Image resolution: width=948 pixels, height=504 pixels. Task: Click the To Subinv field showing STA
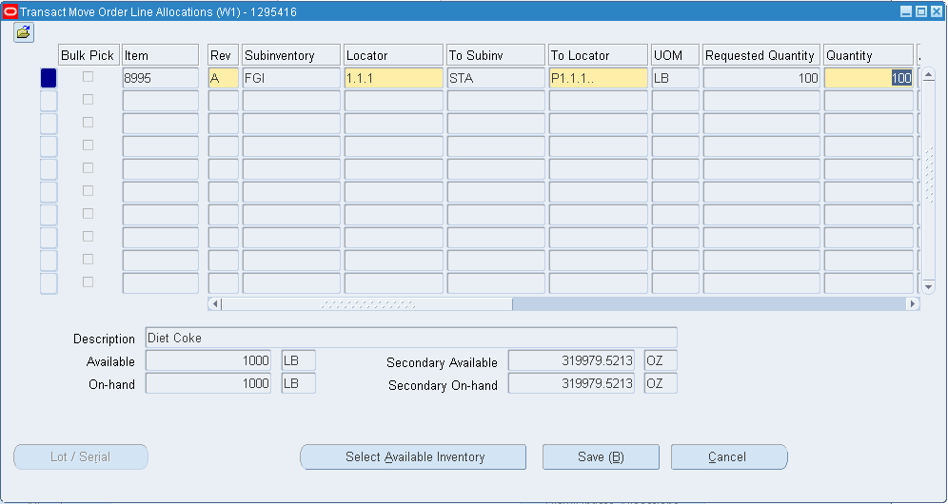point(496,78)
